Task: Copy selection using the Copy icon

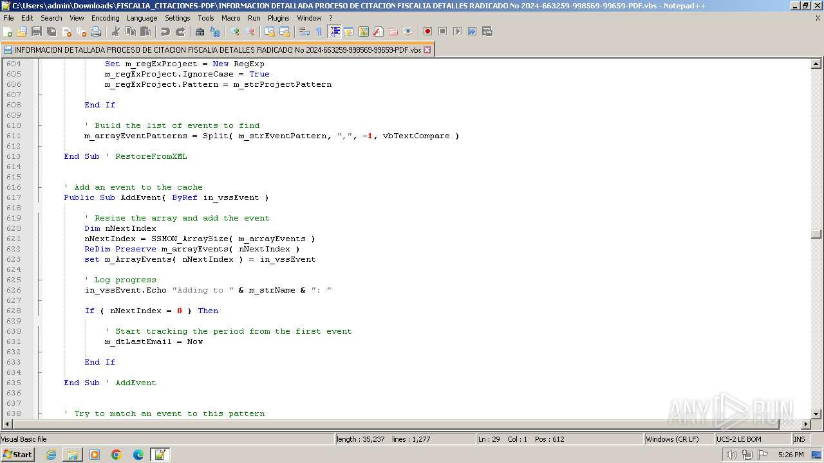Action: point(131,32)
